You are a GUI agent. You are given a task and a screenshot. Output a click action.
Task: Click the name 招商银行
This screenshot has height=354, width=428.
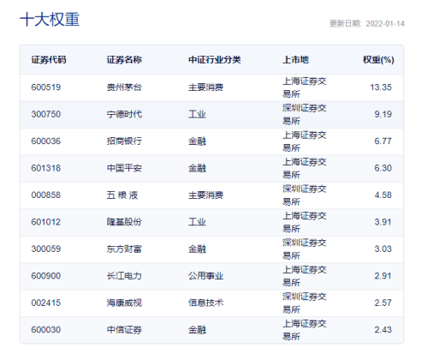coord(124,141)
